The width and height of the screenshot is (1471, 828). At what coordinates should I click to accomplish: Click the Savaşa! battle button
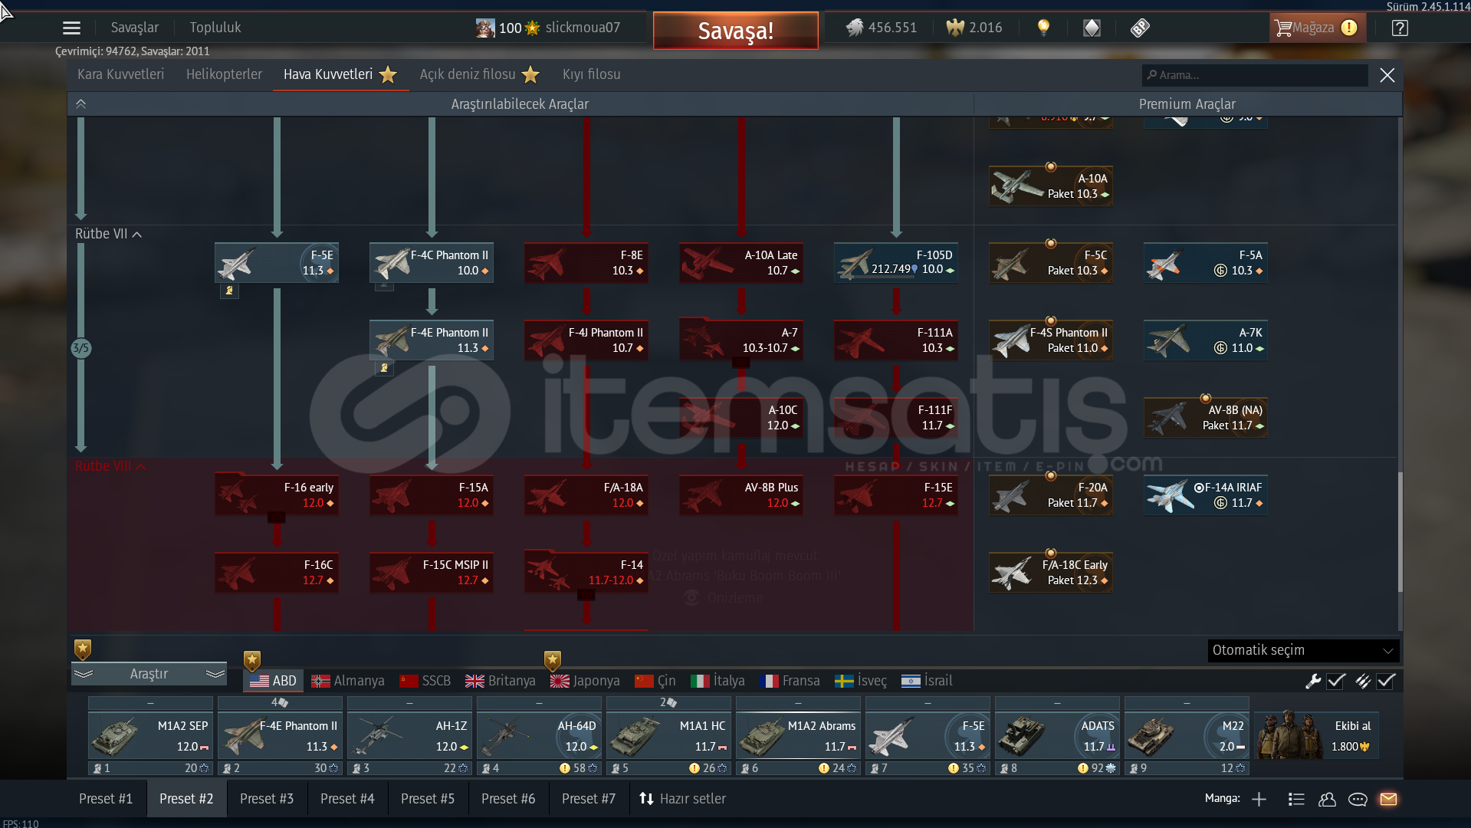[735, 31]
